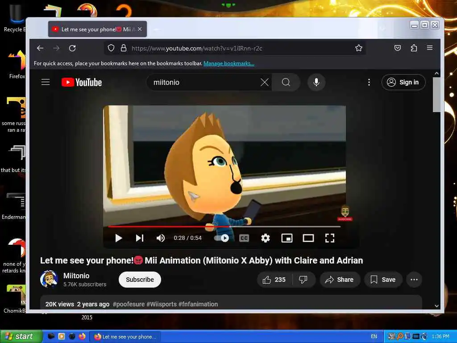
Task: Open the extensions puzzle icon
Action: click(x=414, y=48)
